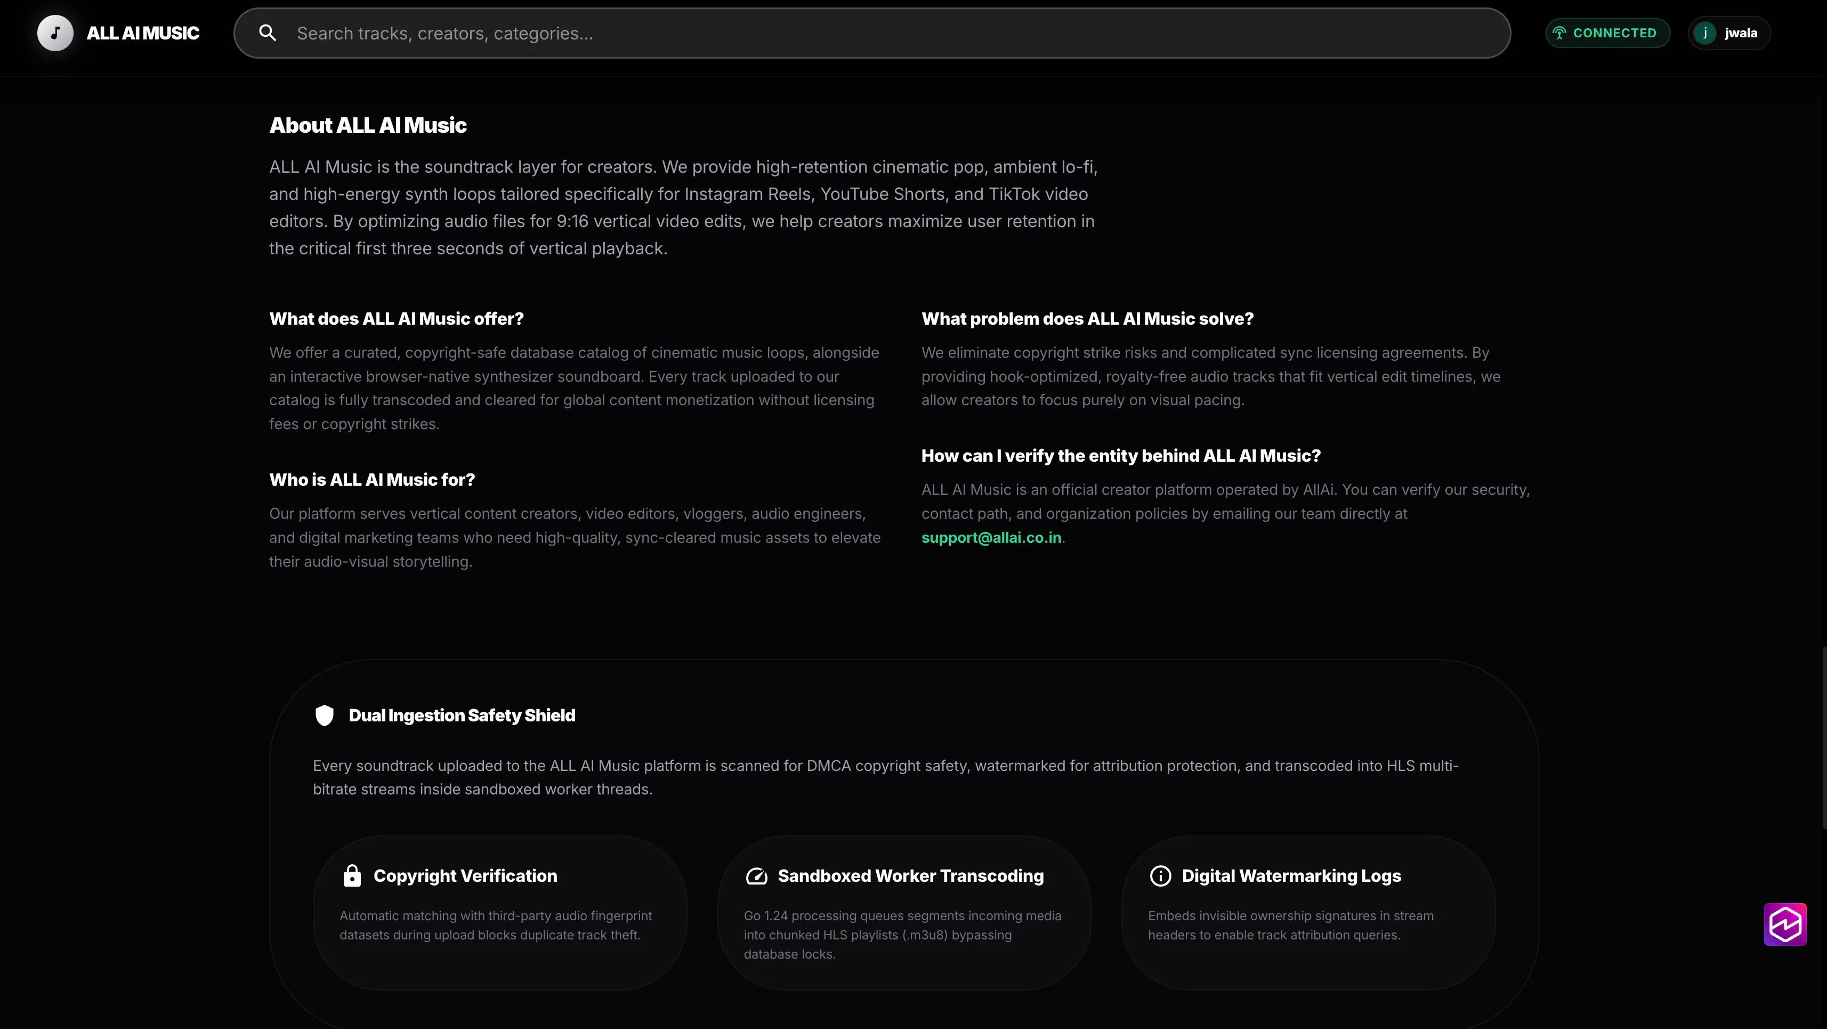This screenshot has width=1827, height=1029.
Task: Click the info icon for Digital Watermarking Logs
Action: [x=1160, y=875]
